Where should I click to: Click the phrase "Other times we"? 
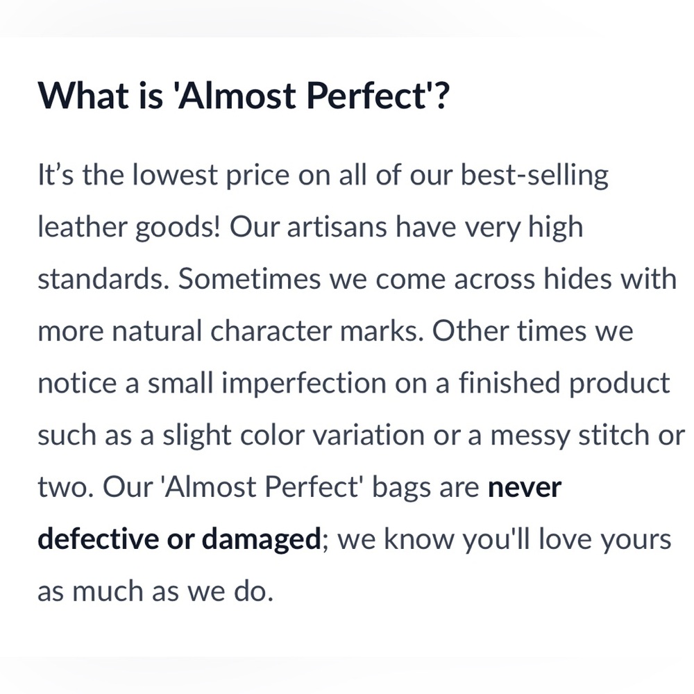coord(532,330)
